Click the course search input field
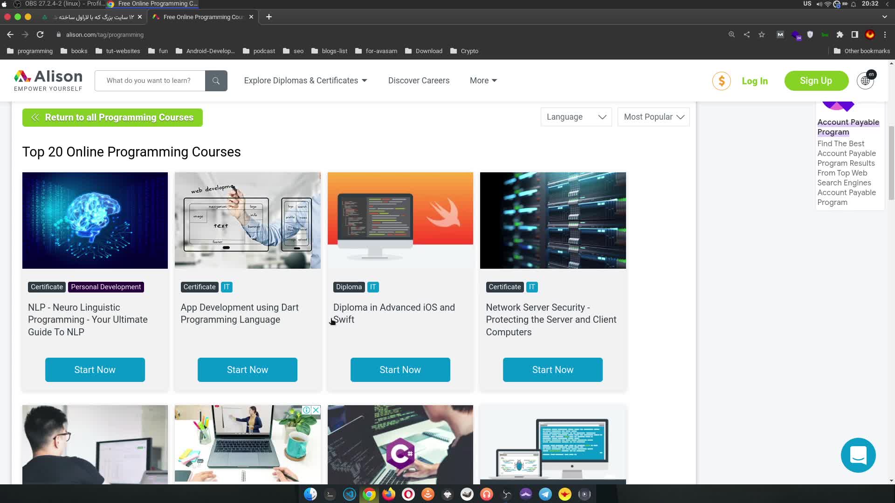The image size is (895, 503). click(149, 81)
